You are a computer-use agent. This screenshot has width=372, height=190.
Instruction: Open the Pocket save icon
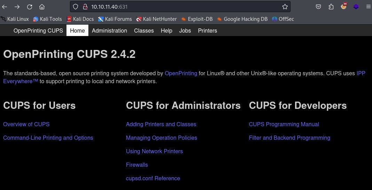[318, 7]
